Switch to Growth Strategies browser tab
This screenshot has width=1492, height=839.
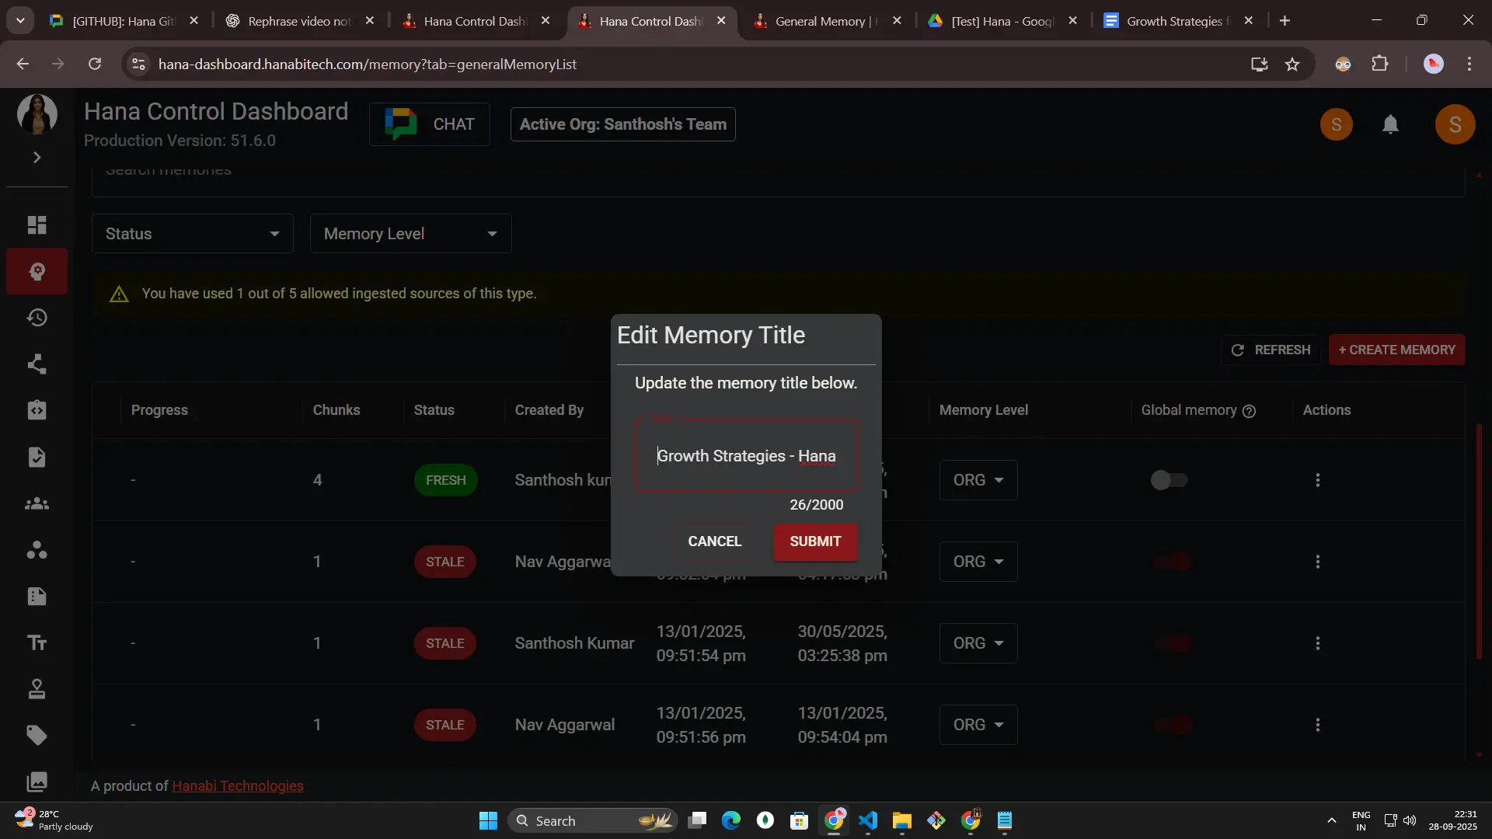1173,21
